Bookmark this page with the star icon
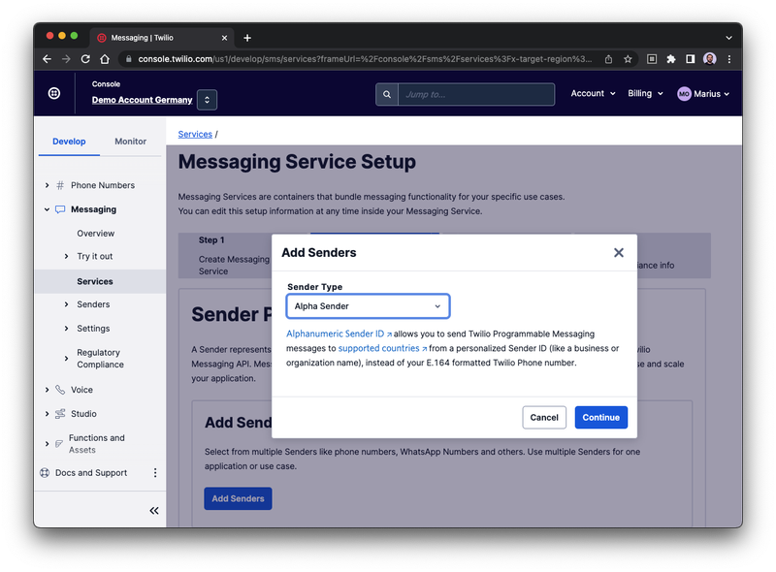The width and height of the screenshot is (776, 572). pos(628,59)
